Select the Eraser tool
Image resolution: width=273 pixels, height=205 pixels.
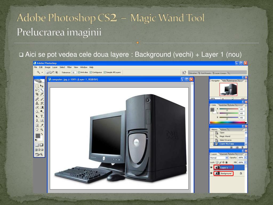coord(37,107)
